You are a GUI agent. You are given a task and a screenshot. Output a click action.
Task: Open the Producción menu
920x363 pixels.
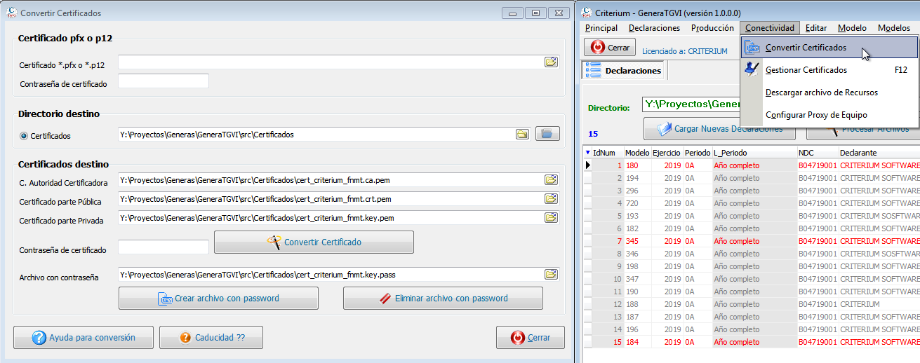click(712, 28)
